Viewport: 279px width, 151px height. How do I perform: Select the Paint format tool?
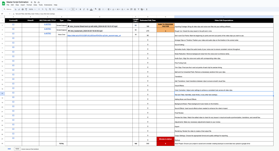pyautogui.click(x=26, y=9)
